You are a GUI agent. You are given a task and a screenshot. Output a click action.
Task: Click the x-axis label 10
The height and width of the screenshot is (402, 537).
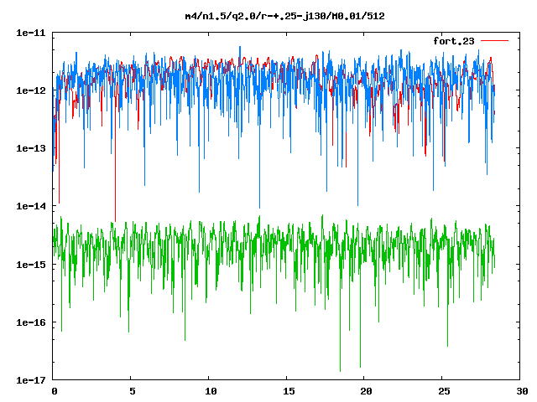point(211,391)
